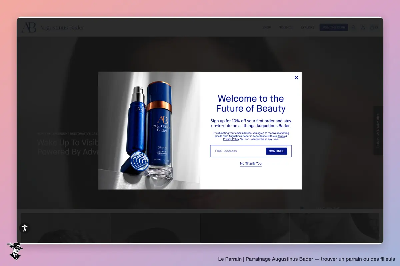This screenshot has height=266, width=400.
Task: Open the Science menu
Action: coord(286,27)
